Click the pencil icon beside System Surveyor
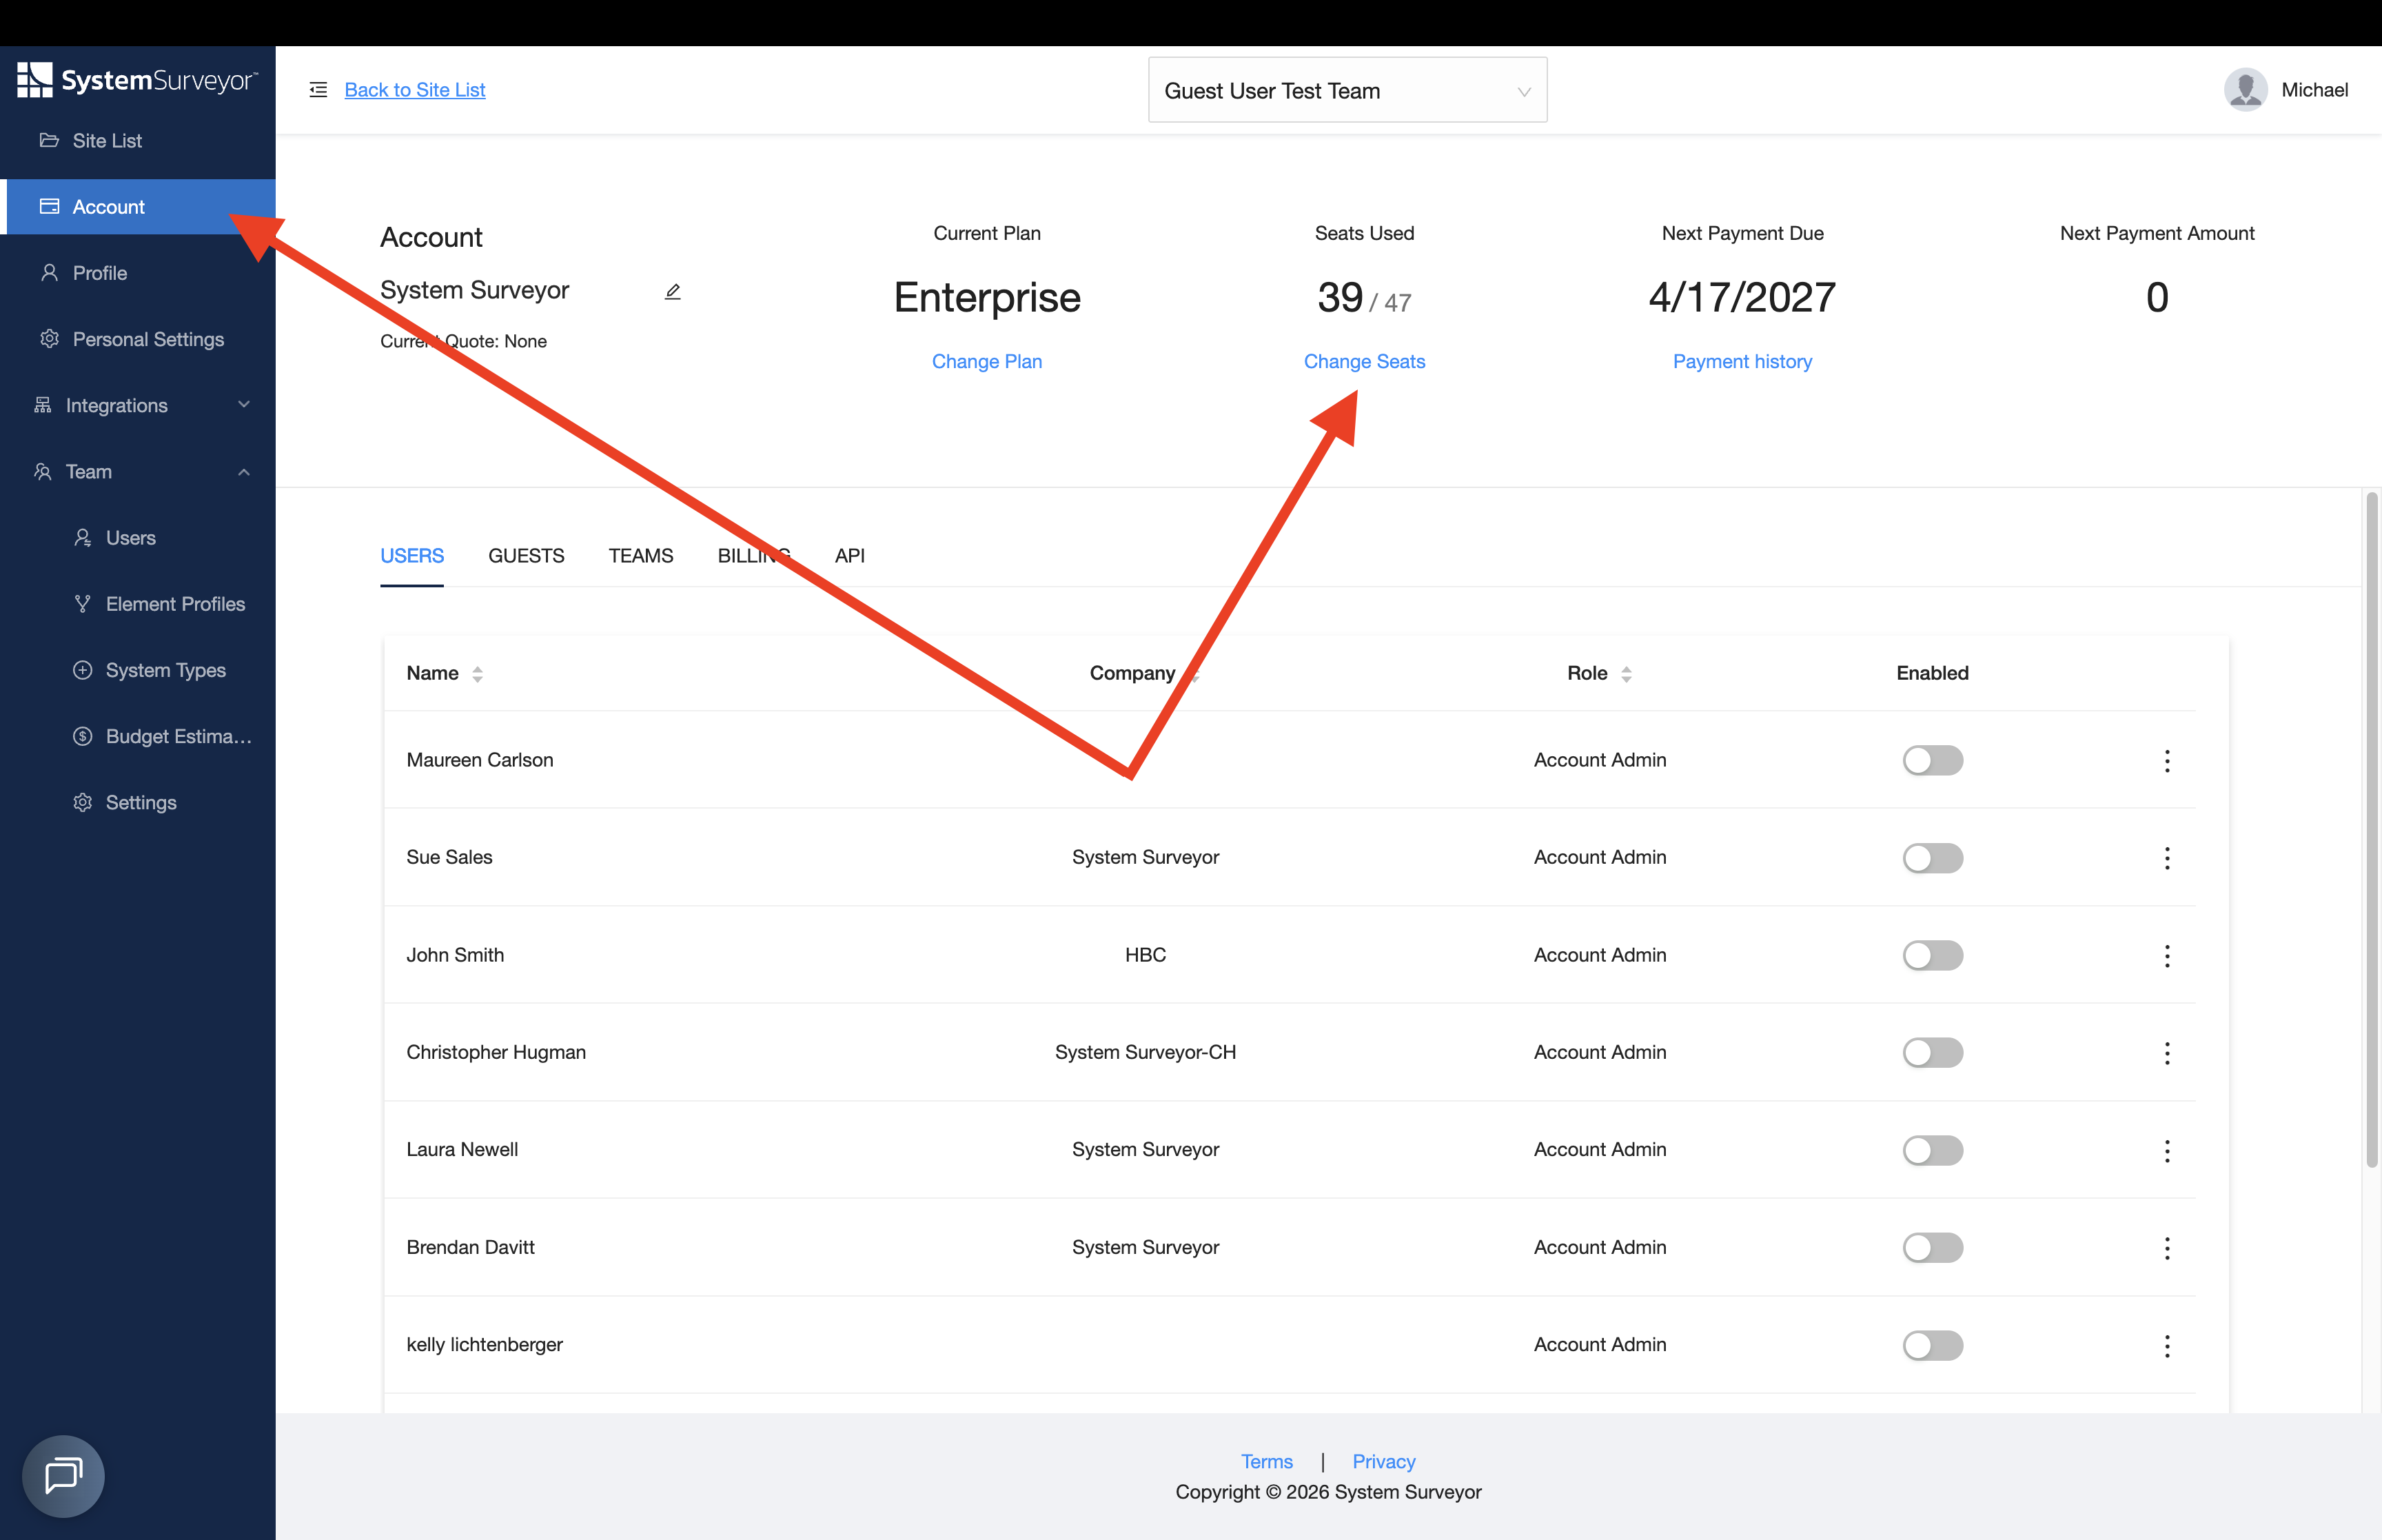The height and width of the screenshot is (1540, 2382). click(673, 291)
